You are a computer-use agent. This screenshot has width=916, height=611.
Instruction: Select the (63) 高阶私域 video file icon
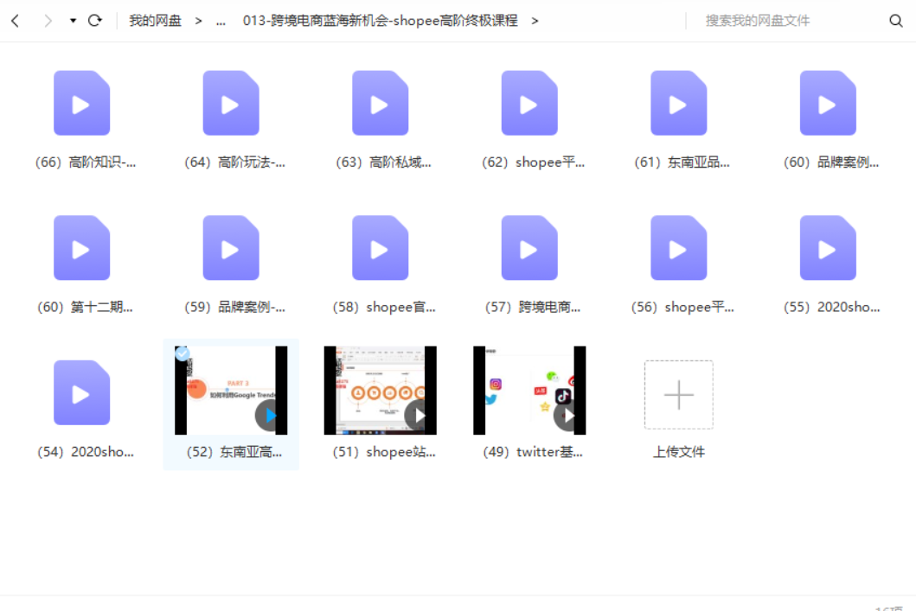tap(381, 104)
